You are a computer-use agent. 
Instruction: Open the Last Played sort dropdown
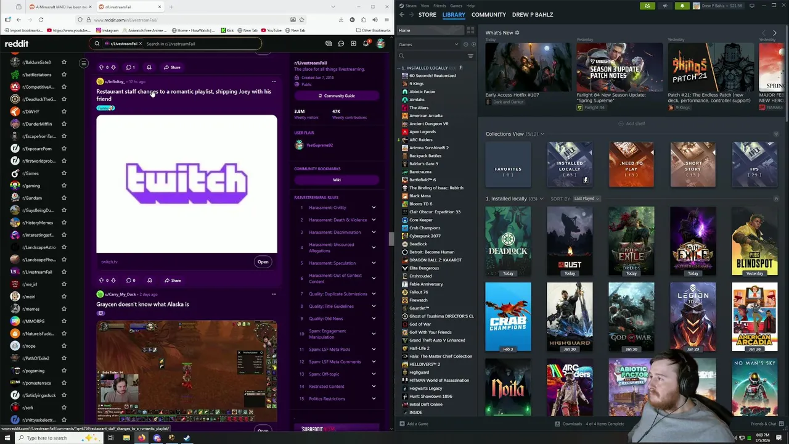tap(586, 199)
